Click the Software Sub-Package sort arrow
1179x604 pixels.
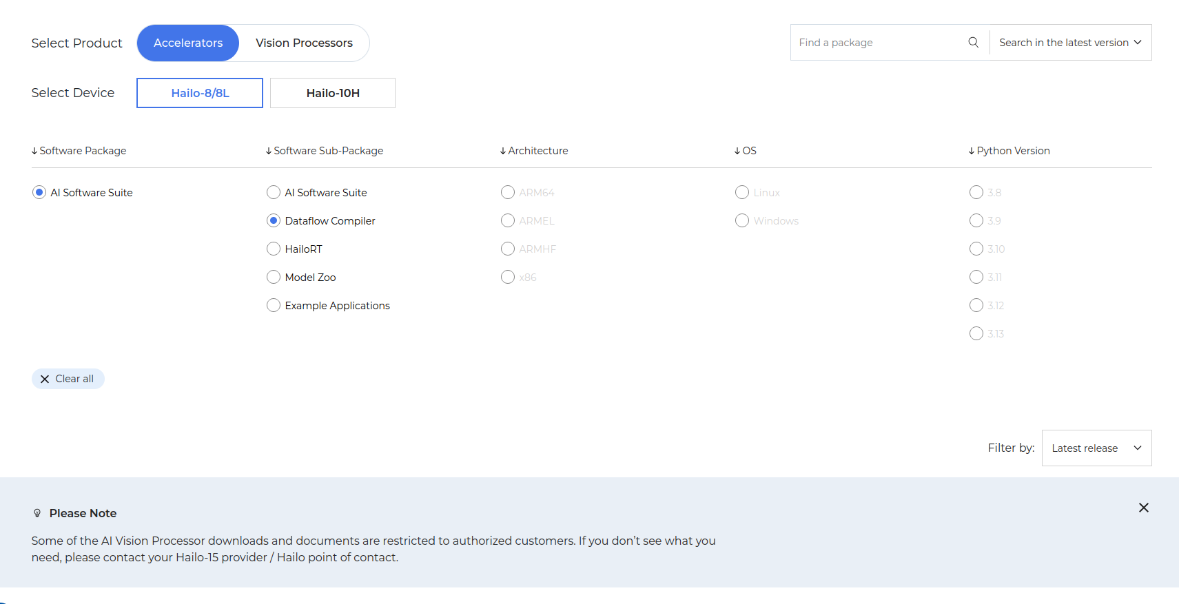[269, 151]
